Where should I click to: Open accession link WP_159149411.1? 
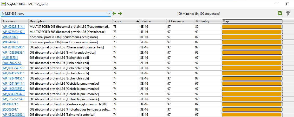tap(14, 83)
